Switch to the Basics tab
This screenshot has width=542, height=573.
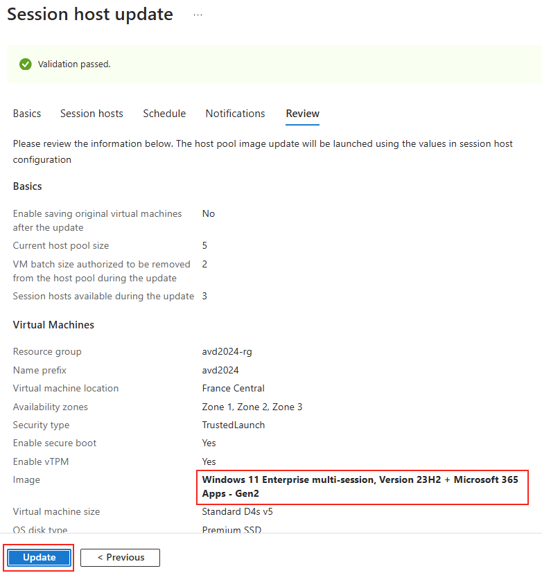coord(27,114)
